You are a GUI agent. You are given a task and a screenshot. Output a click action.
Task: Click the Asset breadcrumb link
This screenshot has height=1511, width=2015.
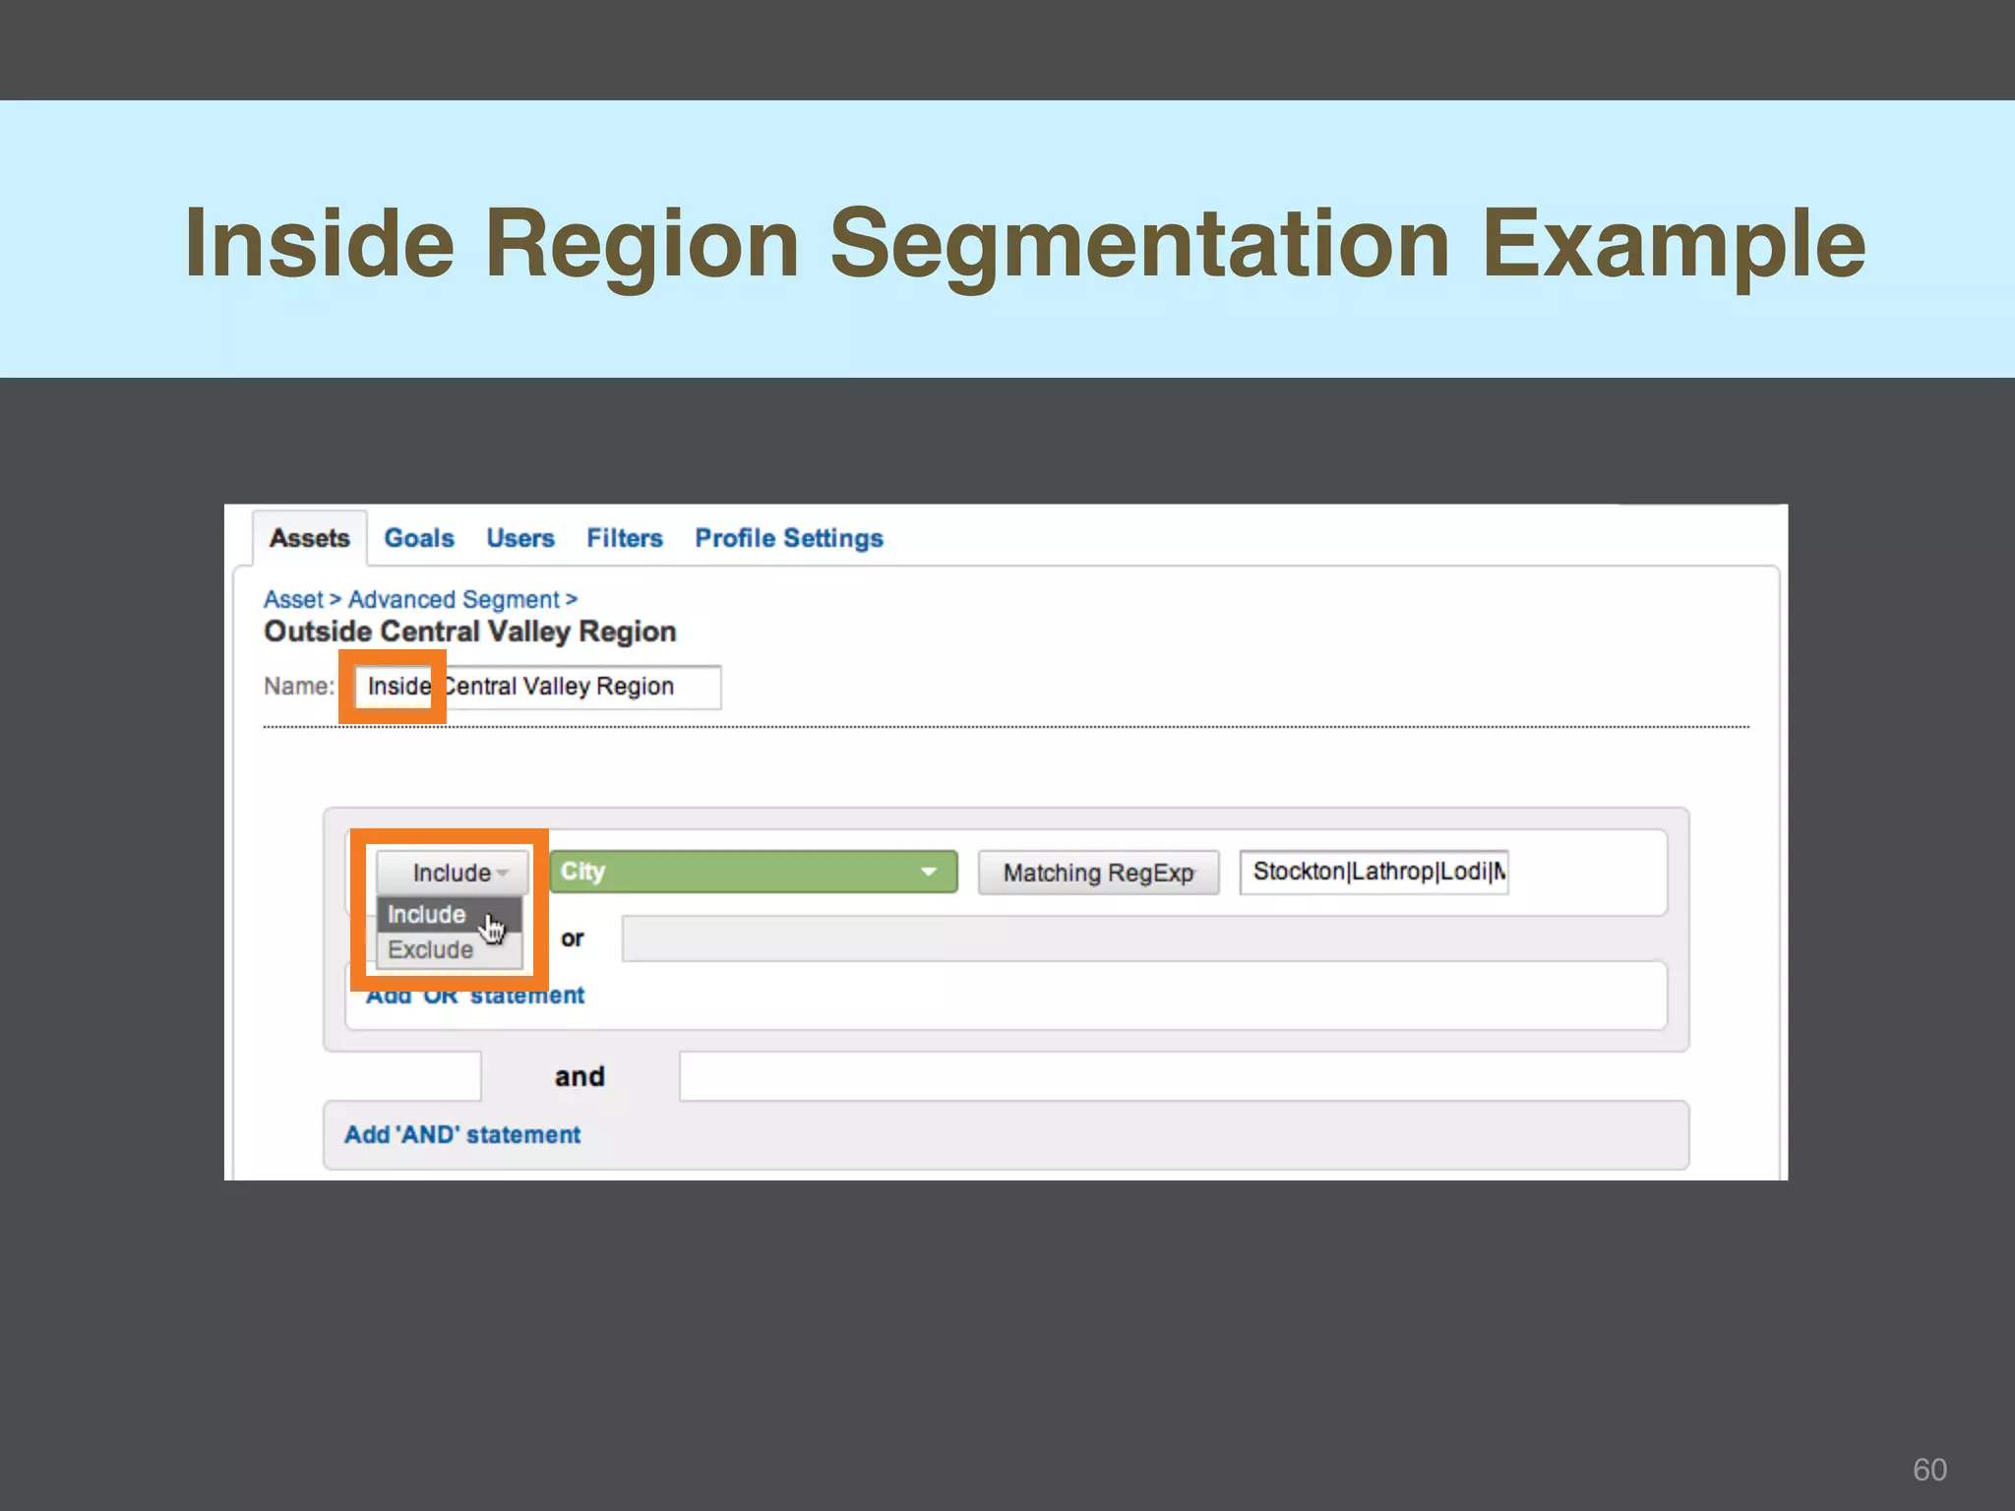click(293, 599)
